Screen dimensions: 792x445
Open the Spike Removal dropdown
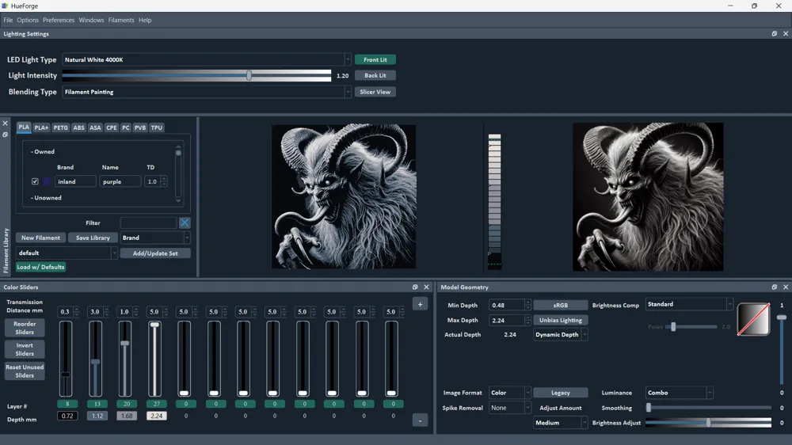509,408
